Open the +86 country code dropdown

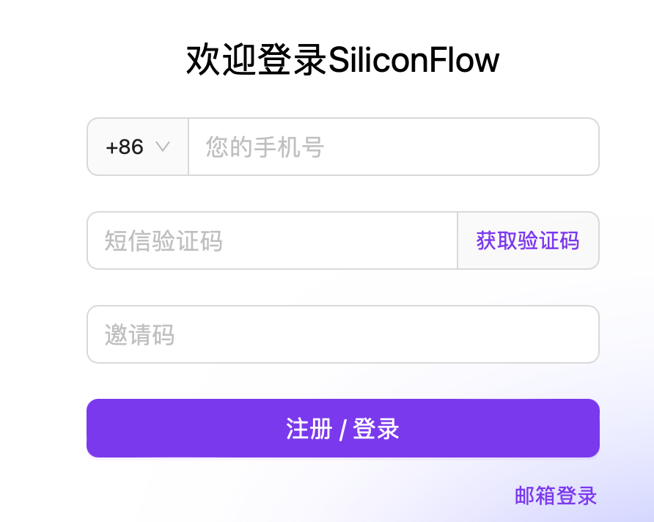click(138, 147)
